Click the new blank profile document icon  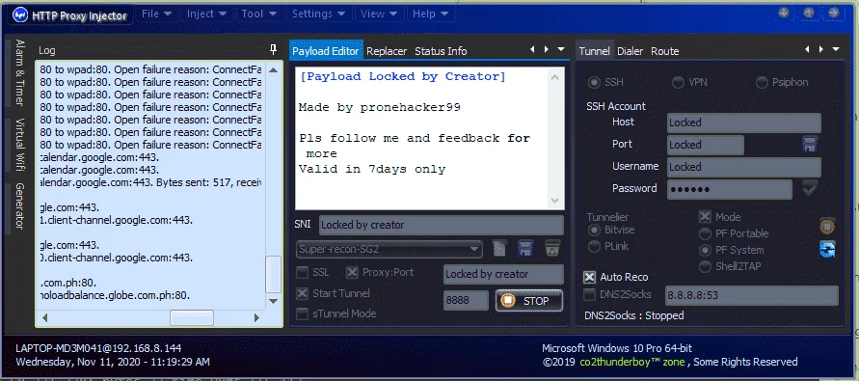pos(499,248)
